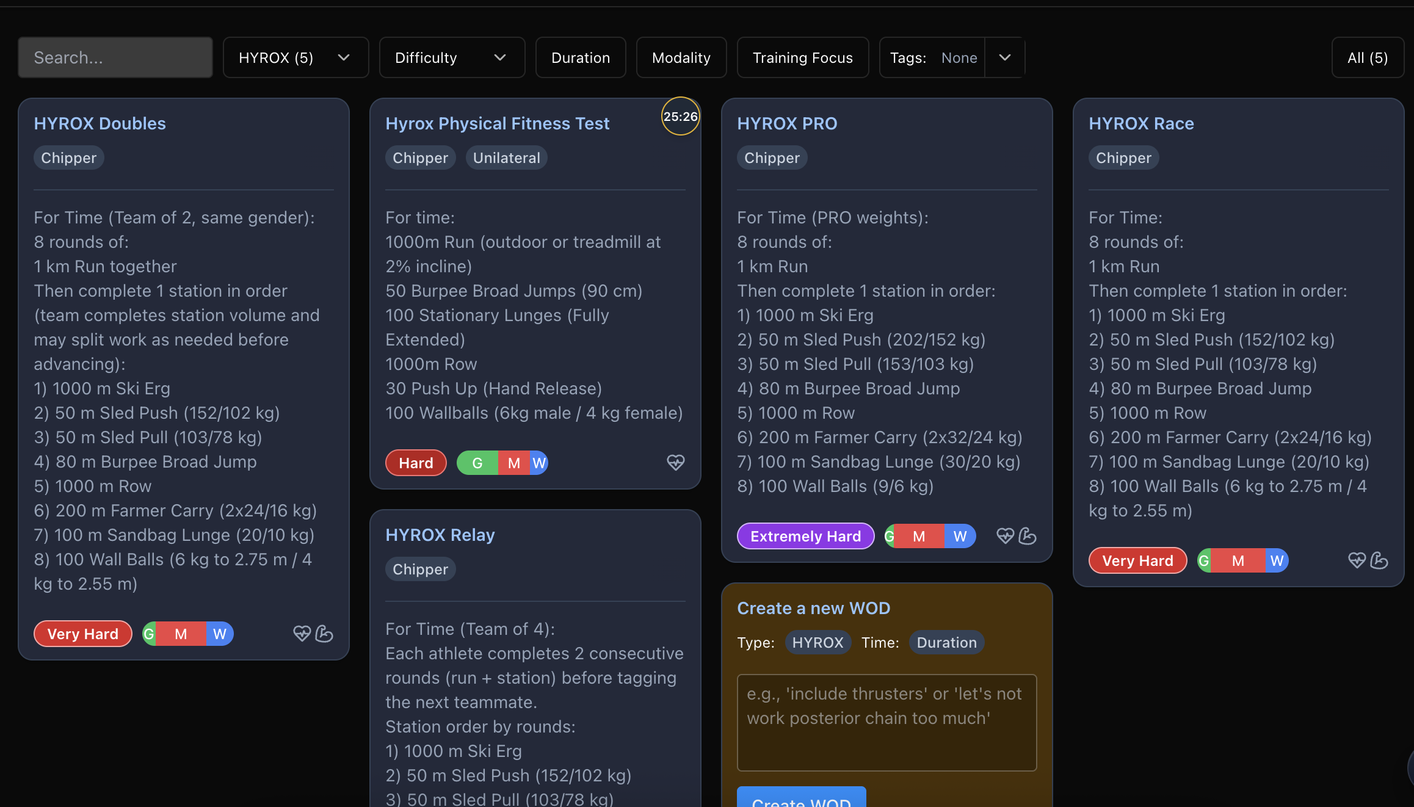Click the Unilateral tag on the Fitness Test card

pos(506,157)
